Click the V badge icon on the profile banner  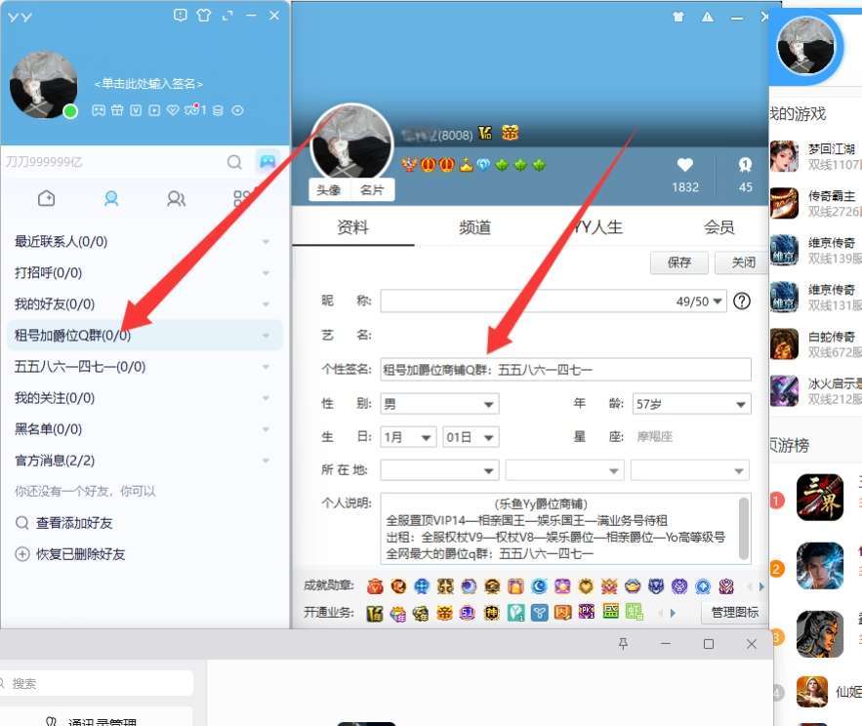pyautogui.click(x=136, y=110)
